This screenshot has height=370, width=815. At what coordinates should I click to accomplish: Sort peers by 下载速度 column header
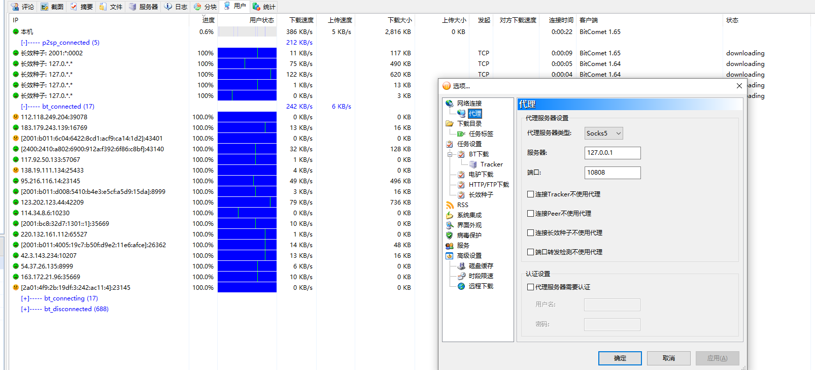pyautogui.click(x=297, y=20)
